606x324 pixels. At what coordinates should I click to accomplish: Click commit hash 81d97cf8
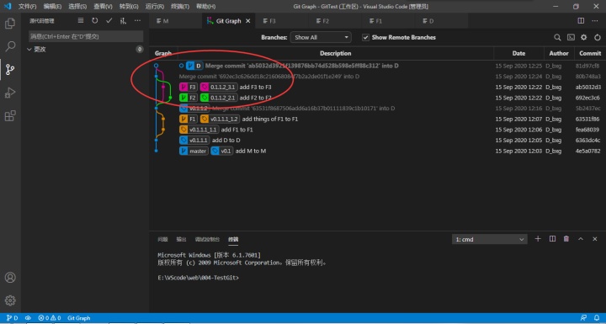[x=587, y=66]
